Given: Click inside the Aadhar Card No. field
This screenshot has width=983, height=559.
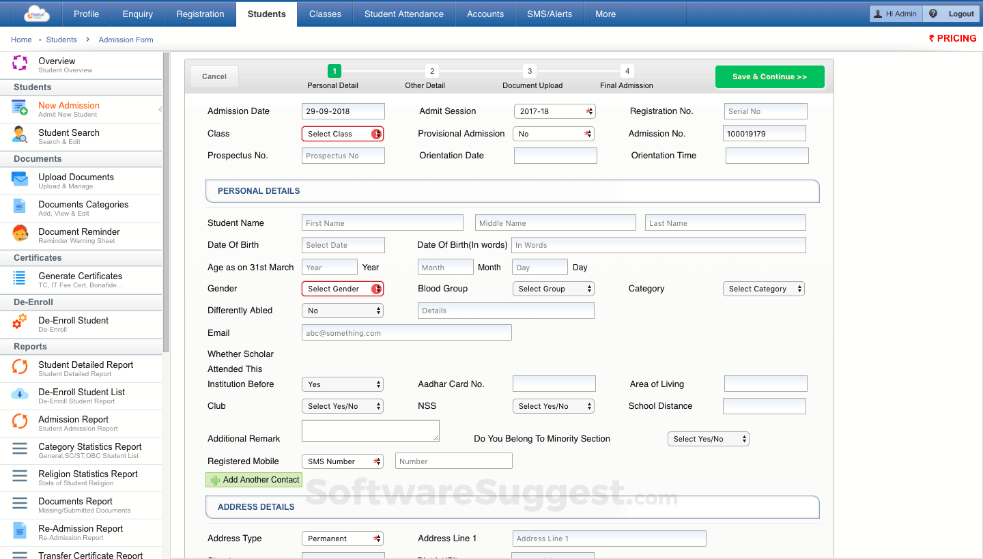Looking at the screenshot, I should click(x=554, y=383).
